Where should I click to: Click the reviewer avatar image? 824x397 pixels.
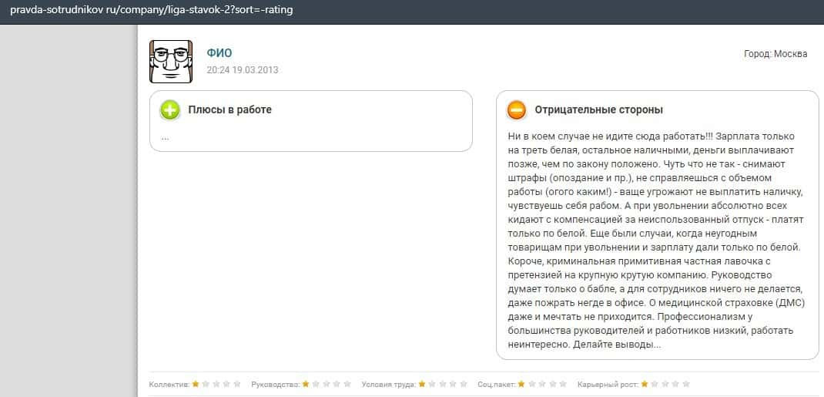170,61
